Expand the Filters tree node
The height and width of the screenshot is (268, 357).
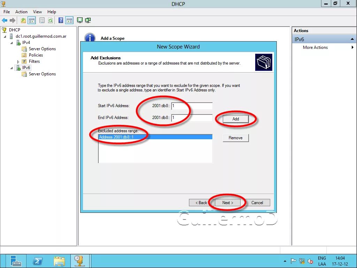click(18, 61)
